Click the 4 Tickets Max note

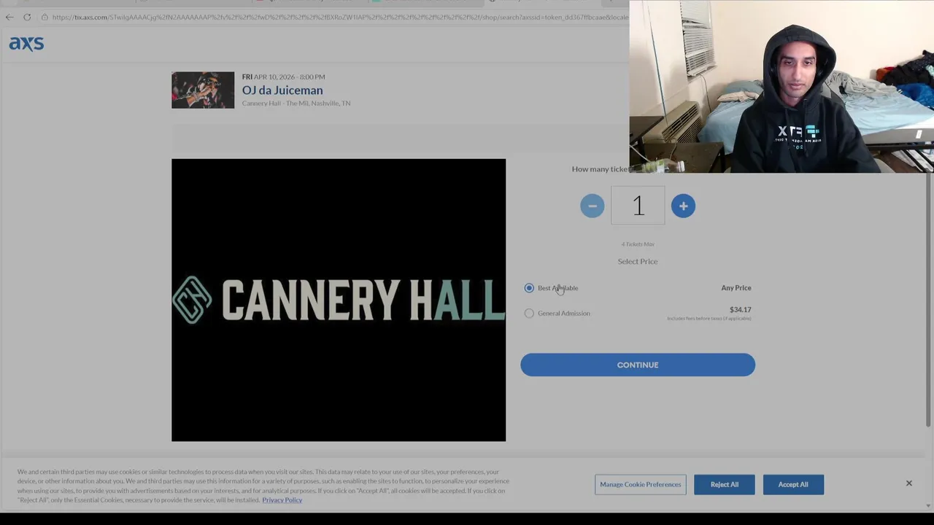pos(638,244)
